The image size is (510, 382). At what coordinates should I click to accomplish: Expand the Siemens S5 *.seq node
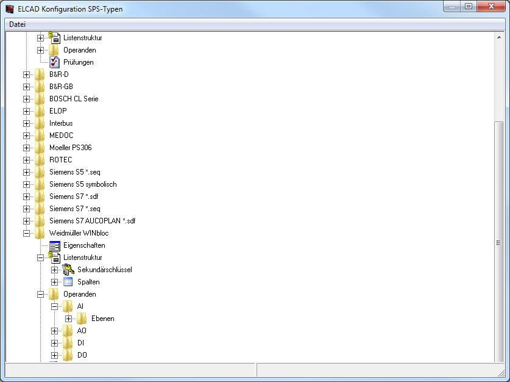(x=26, y=172)
